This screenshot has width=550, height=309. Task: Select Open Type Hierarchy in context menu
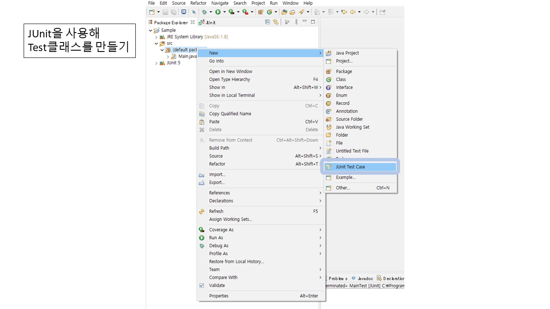pos(260,79)
